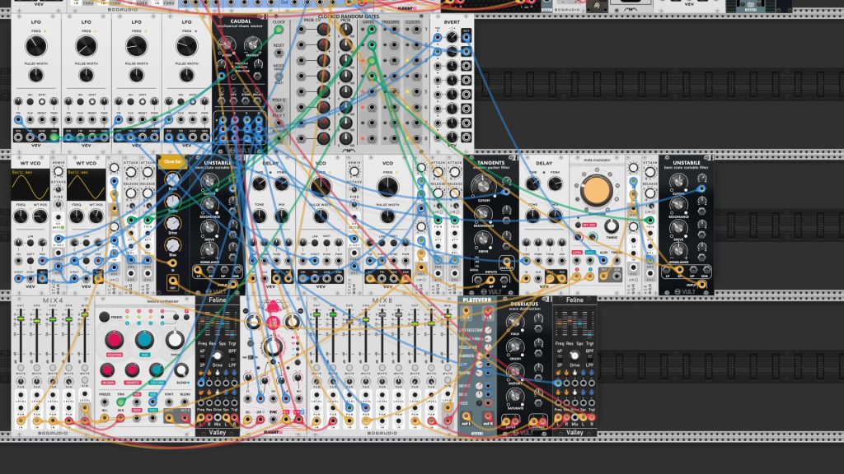Adjust DENSITY knob on texture synthesizer
This screenshot has width=844, height=474.
(132, 369)
